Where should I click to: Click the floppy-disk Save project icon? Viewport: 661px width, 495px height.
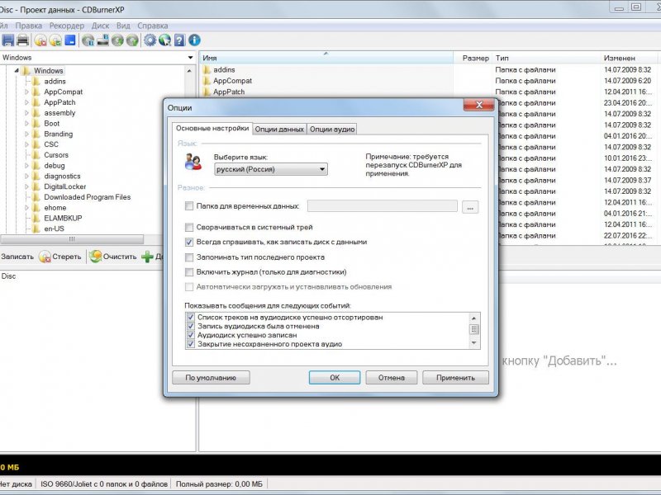[x=8, y=40]
